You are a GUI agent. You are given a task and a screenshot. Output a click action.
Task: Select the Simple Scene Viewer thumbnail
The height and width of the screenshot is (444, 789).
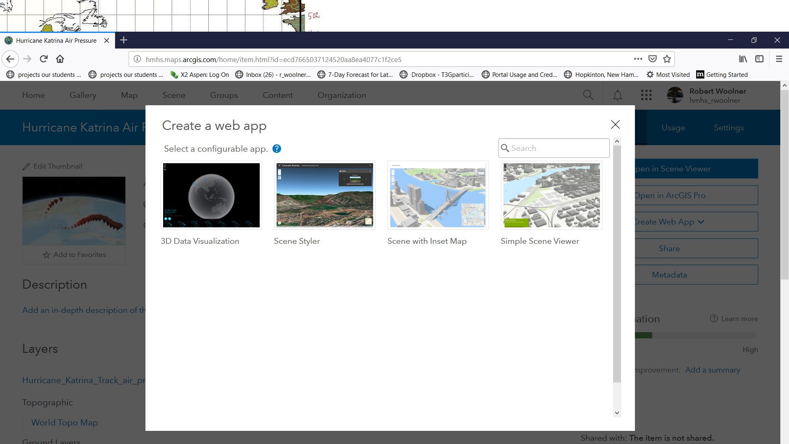[x=551, y=195]
